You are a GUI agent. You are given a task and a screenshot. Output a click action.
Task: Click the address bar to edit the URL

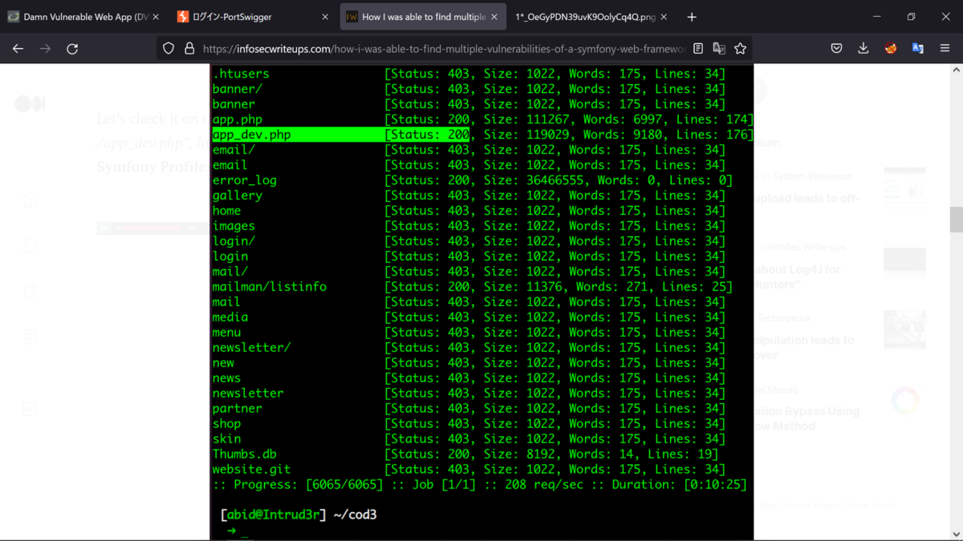[441, 48]
